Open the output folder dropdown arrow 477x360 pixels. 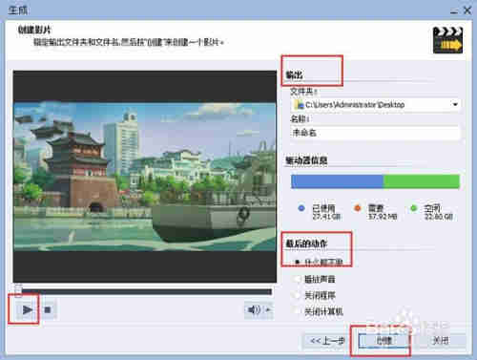(x=455, y=104)
